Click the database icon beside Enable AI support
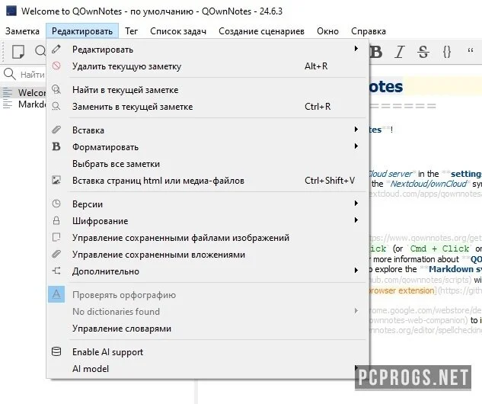Screen dimensions: 482x404 tap(56, 351)
